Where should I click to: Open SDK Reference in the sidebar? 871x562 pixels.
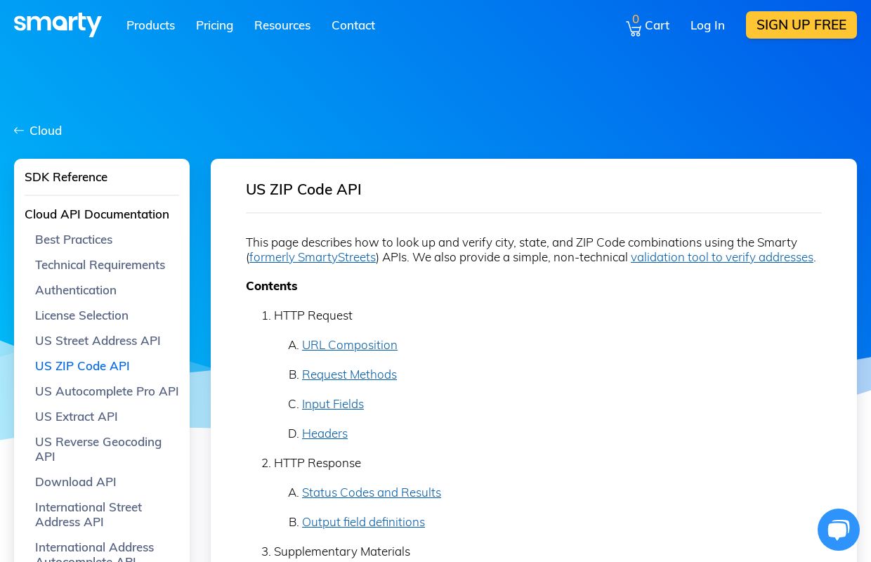(66, 177)
